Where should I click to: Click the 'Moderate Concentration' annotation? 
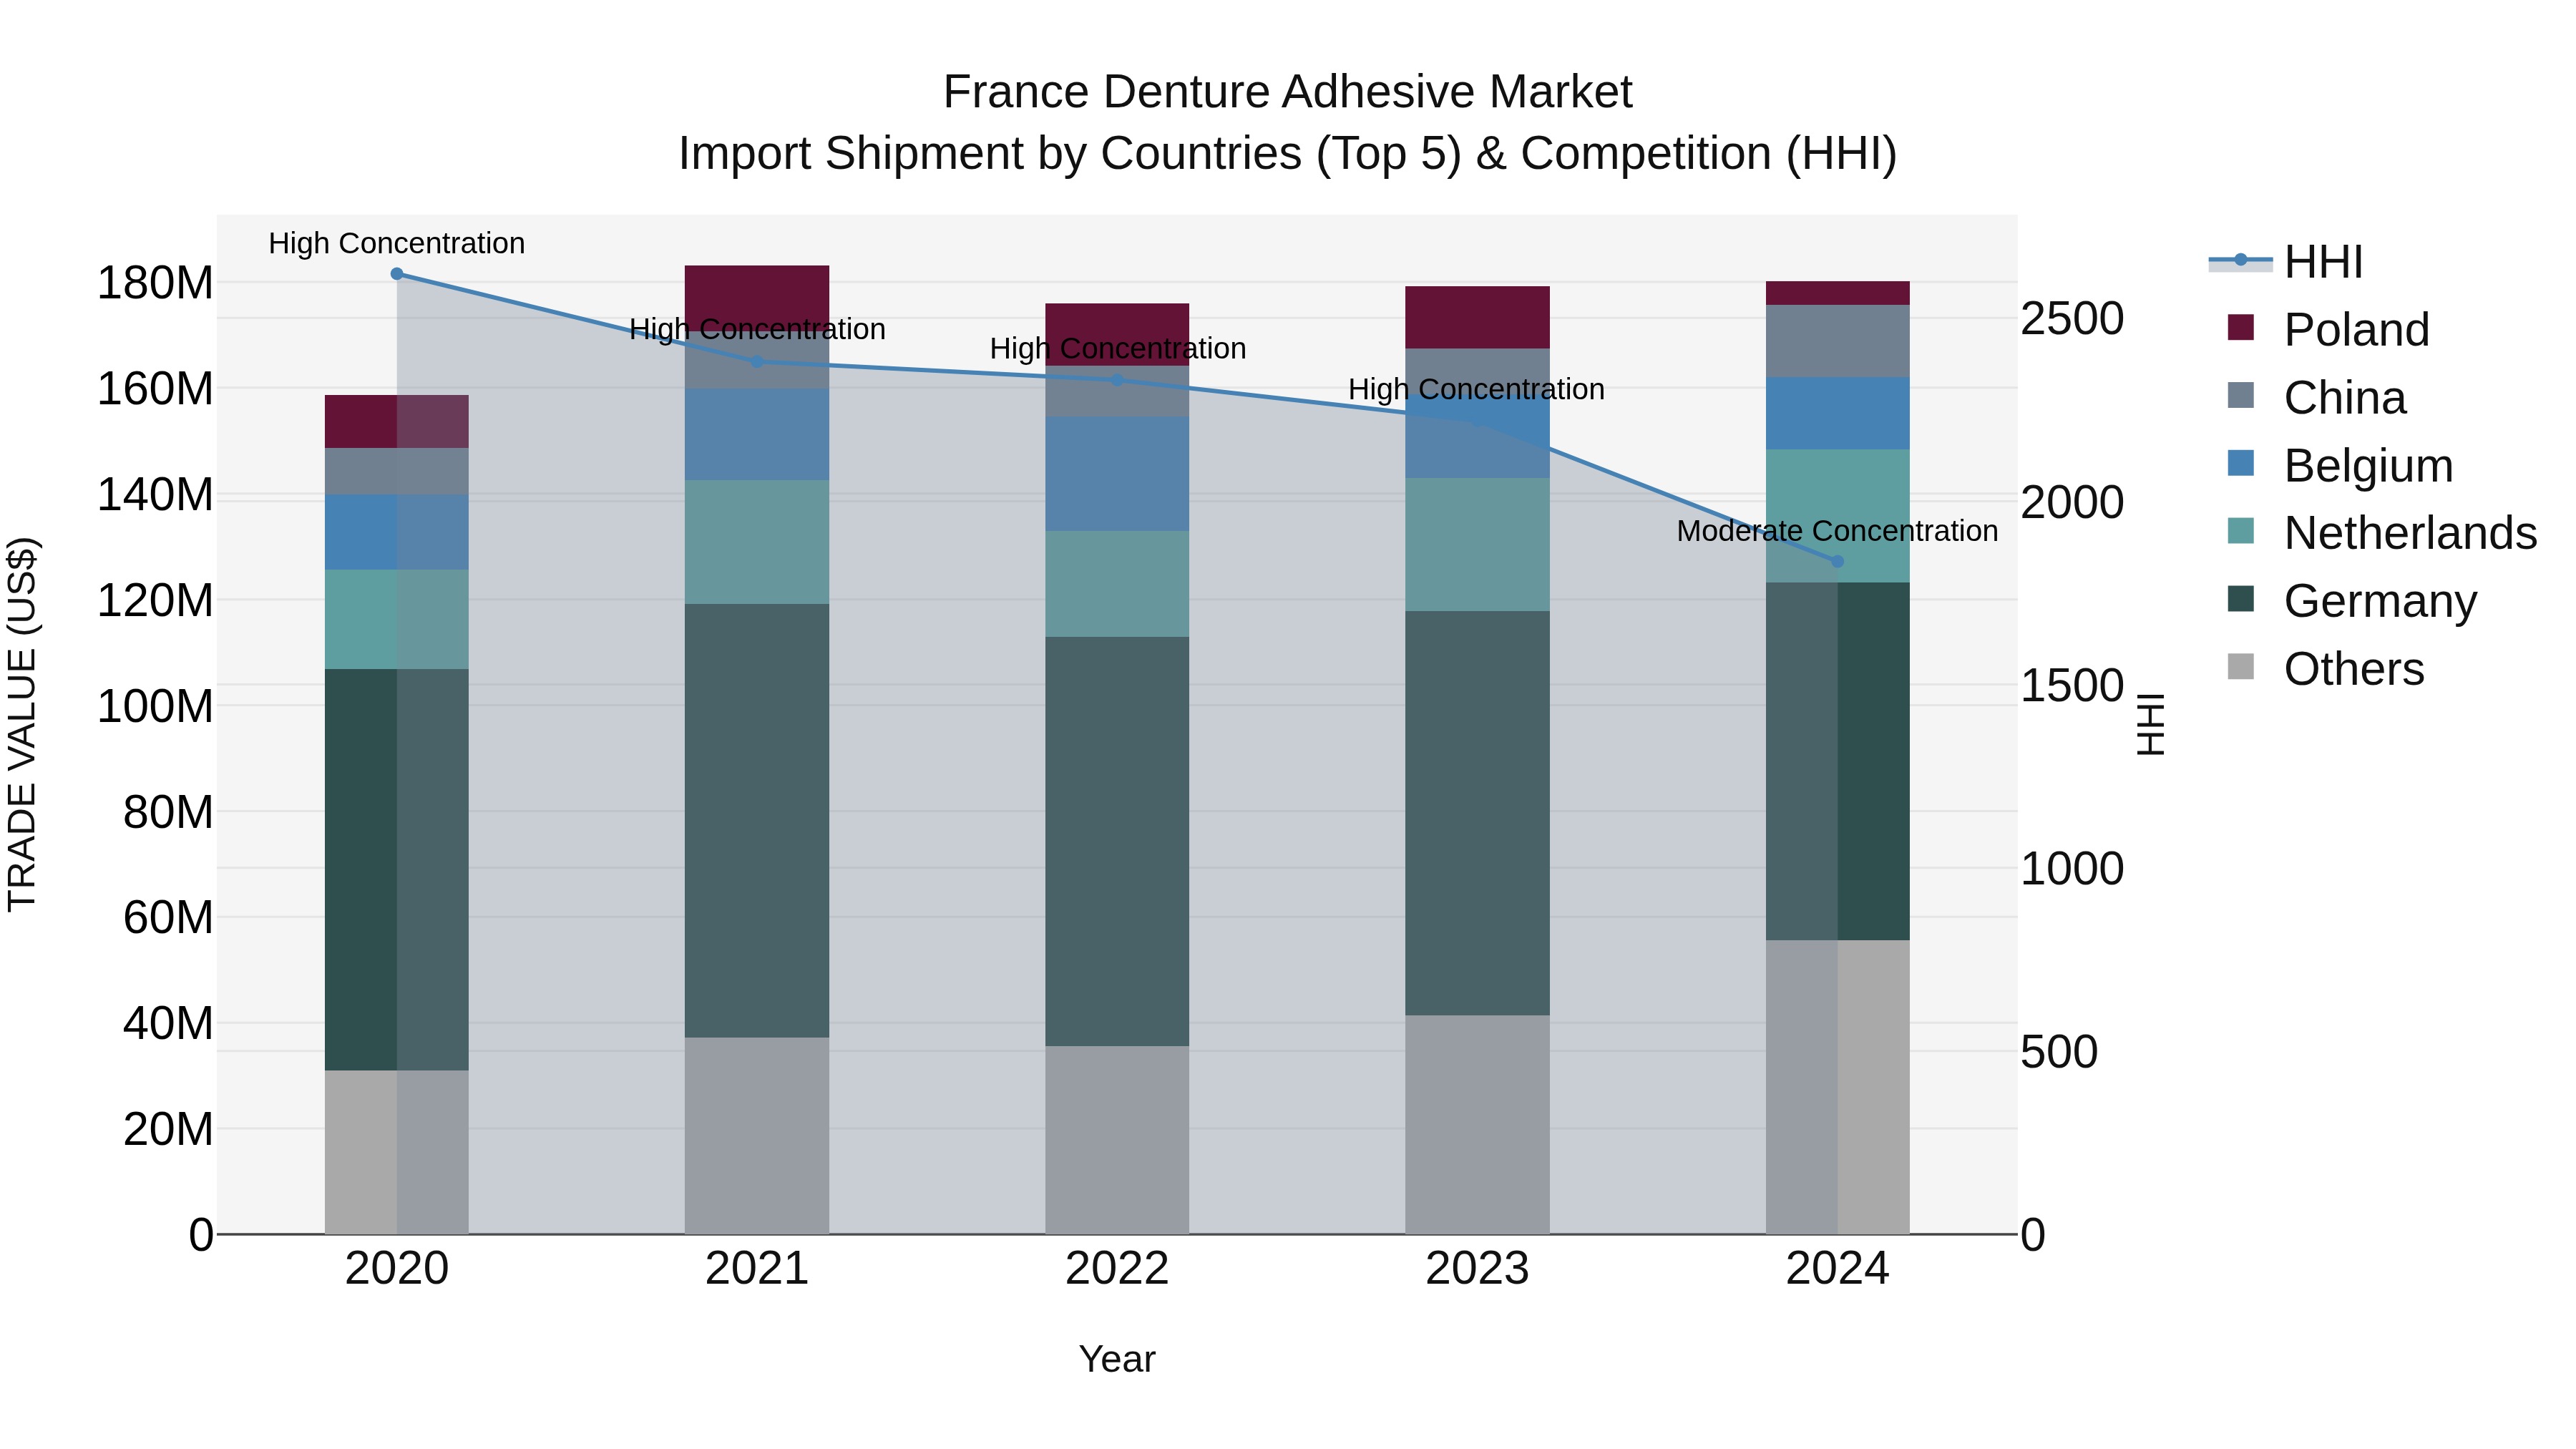1837,531
